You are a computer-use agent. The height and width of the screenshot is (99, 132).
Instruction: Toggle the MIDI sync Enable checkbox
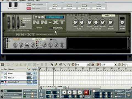pos(24,94)
